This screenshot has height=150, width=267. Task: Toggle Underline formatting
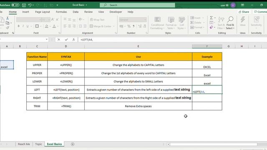pos(27,26)
